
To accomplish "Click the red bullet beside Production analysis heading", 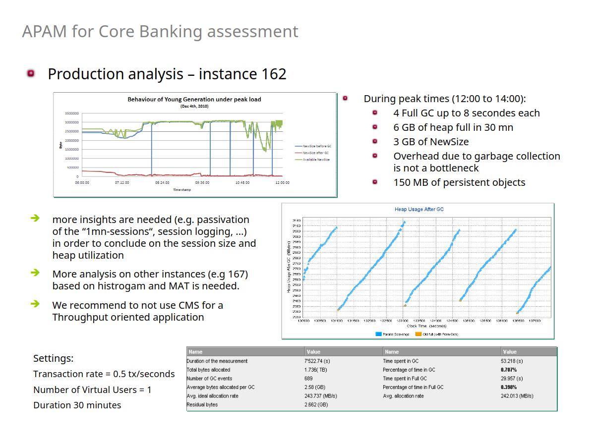I will point(31,73).
